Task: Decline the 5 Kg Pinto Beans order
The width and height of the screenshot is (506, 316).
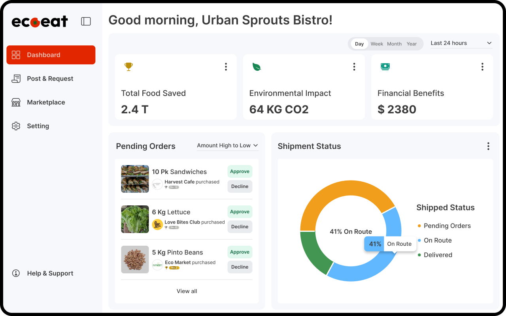Action: tap(240, 267)
